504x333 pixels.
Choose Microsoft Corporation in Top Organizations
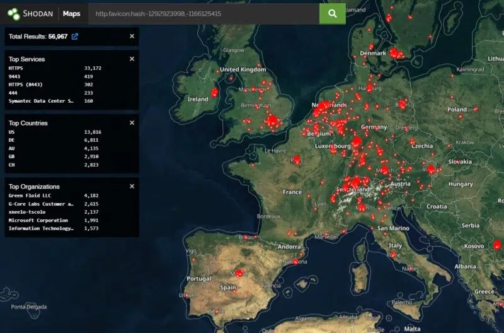[38, 220]
